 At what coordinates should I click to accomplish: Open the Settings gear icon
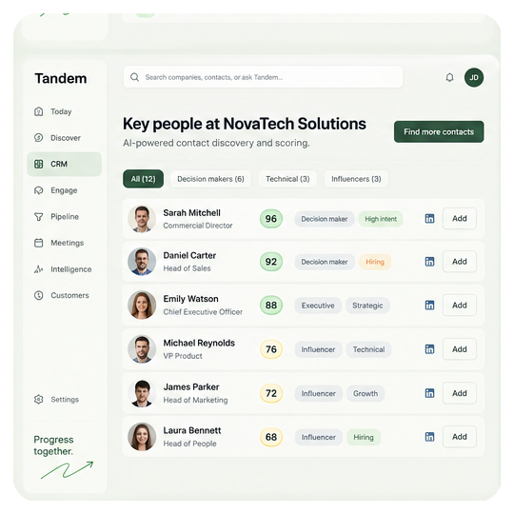click(x=39, y=399)
